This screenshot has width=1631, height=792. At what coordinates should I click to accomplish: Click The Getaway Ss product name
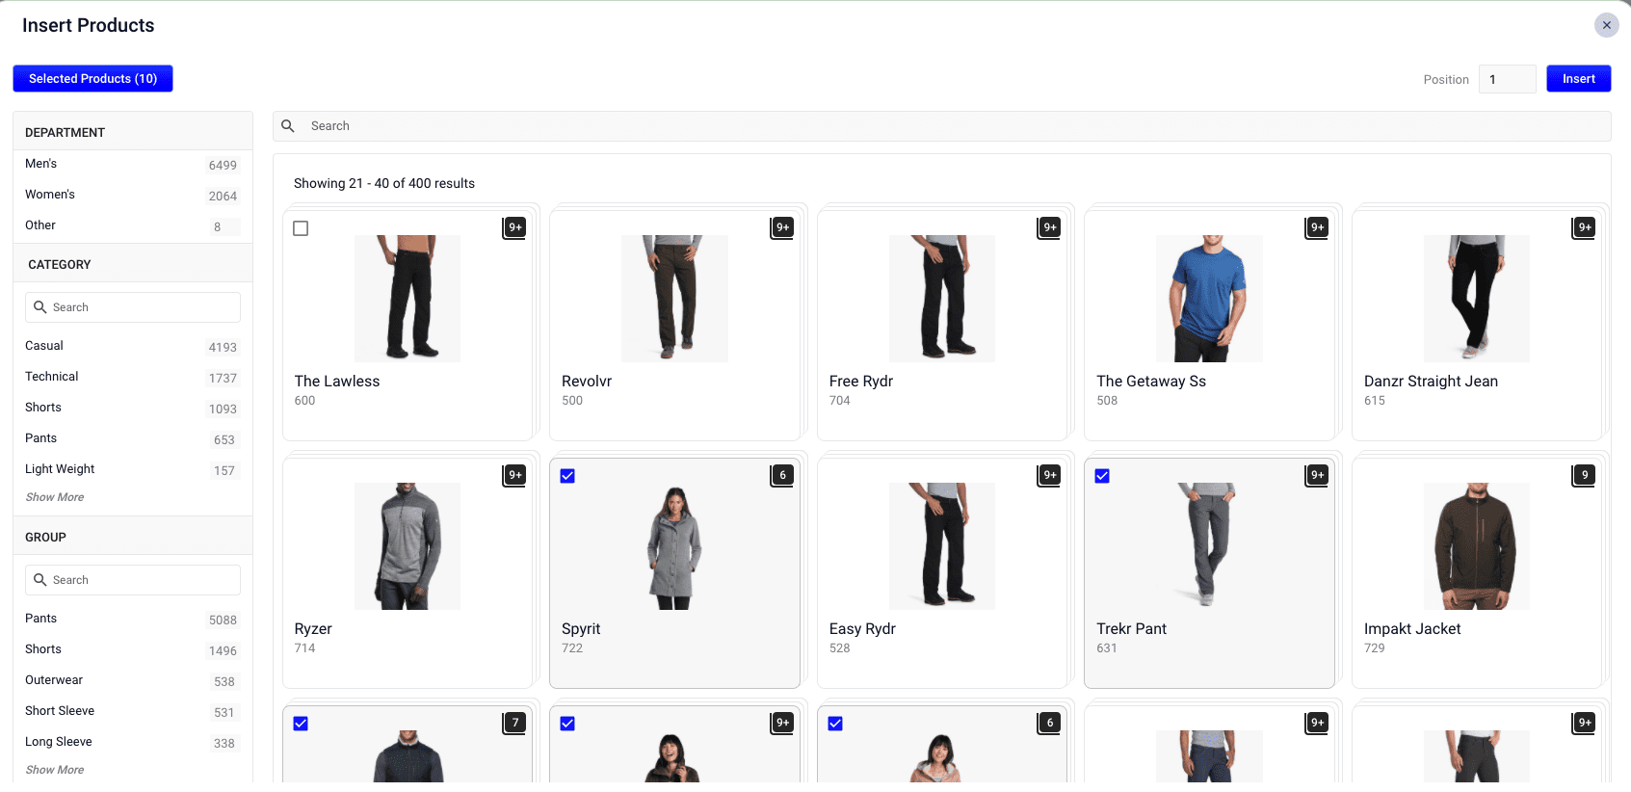click(1151, 382)
